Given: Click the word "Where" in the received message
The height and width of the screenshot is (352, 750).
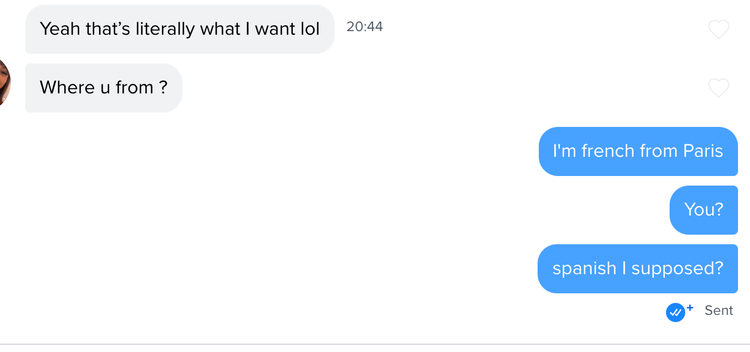Looking at the screenshot, I should [x=59, y=88].
